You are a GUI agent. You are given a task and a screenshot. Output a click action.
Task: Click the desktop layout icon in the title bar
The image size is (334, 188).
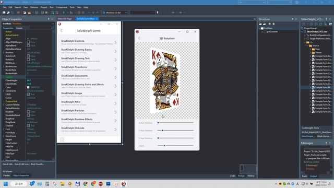[297, 2]
